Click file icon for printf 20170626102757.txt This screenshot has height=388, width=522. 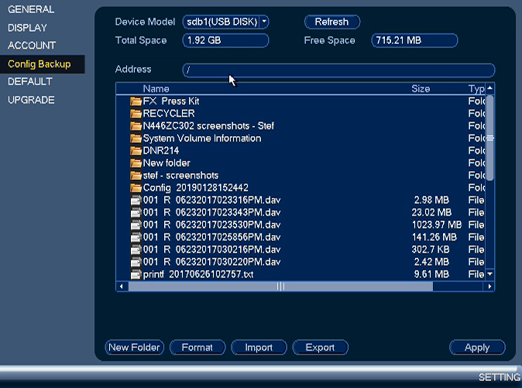pos(136,274)
